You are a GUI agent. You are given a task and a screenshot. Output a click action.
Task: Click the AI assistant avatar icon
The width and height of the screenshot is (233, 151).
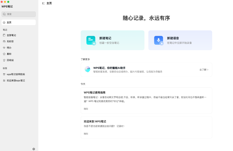tap(87, 69)
